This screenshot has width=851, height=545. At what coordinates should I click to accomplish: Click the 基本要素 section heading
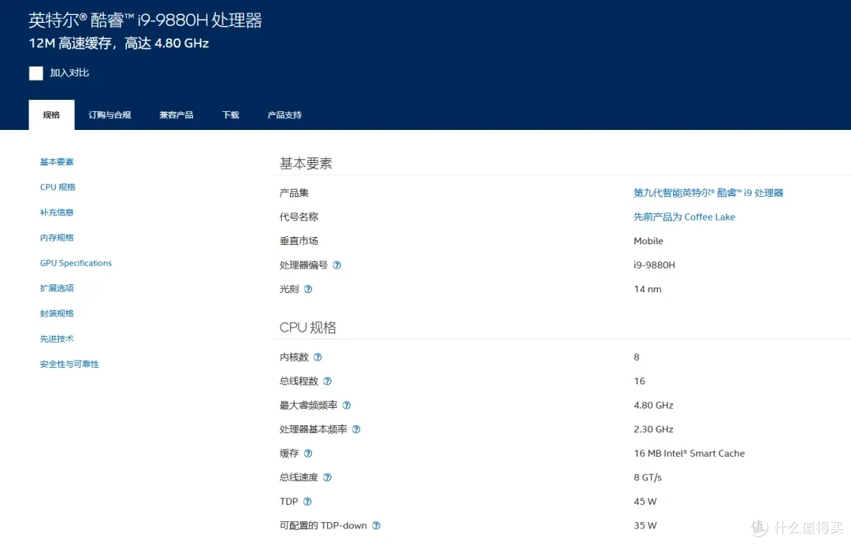tap(306, 163)
